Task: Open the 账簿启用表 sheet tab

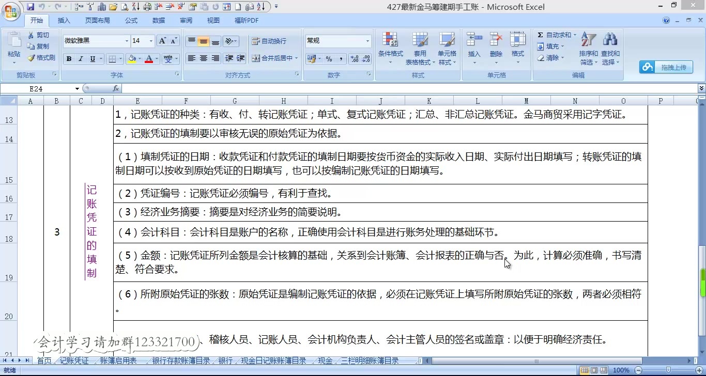Action: click(x=119, y=361)
